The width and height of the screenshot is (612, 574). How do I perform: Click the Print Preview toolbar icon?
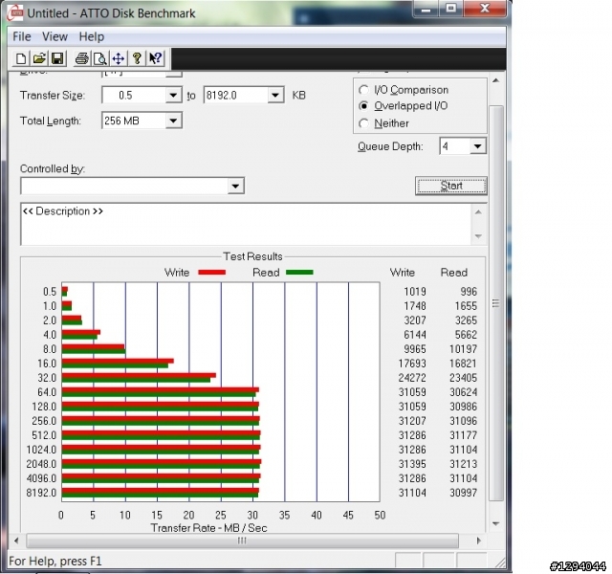pyautogui.click(x=100, y=58)
